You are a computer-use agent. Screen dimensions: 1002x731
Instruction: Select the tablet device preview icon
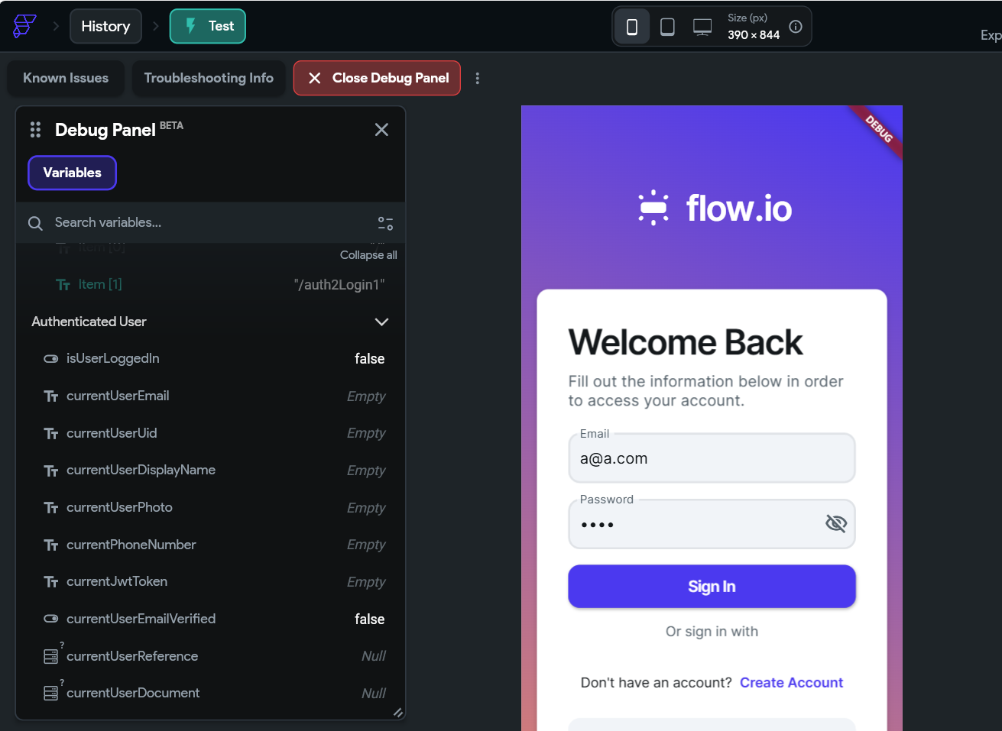(667, 27)
